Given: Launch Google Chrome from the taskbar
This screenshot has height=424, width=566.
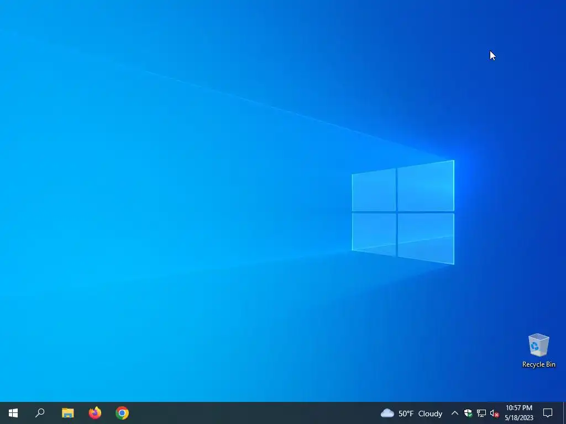Looking at the screenshot, I should coord(122,413).
